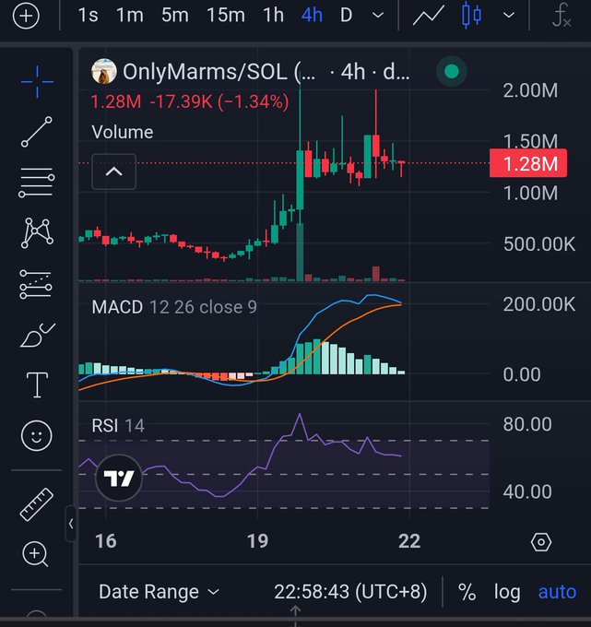Click the 1.00M price axis label

click(530, 194)
